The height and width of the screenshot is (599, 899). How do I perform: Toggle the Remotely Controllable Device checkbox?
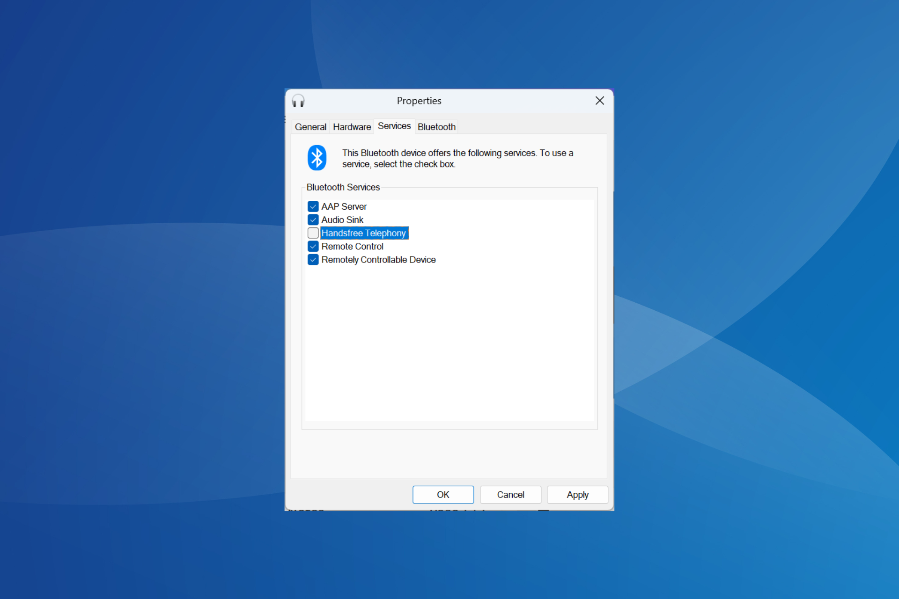pyautogui.click(x=312, y=259)
